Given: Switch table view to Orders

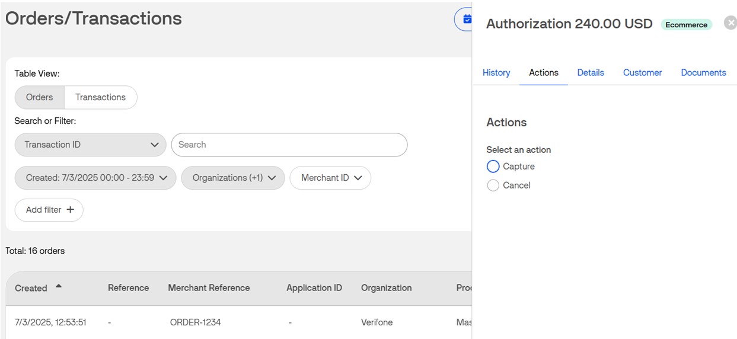Looking at the screenshot, I should [x=39, y=97].
